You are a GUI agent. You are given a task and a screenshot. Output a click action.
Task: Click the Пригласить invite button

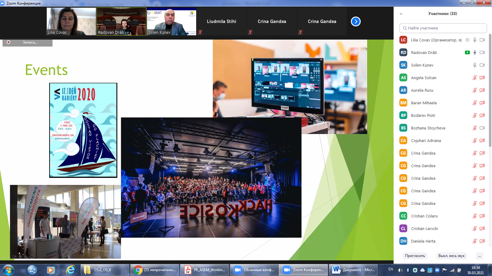(415, 256)
